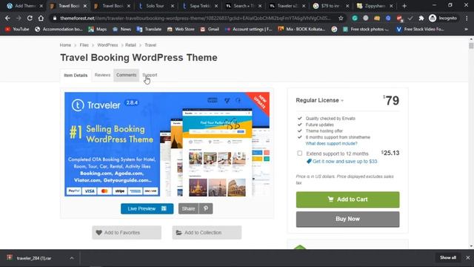Open the browser home icon
Screen dimensions: 474x267
tap(41, 18)
